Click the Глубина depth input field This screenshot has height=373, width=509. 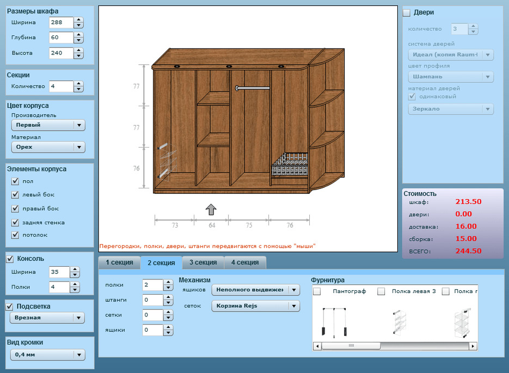click(62, 38)
